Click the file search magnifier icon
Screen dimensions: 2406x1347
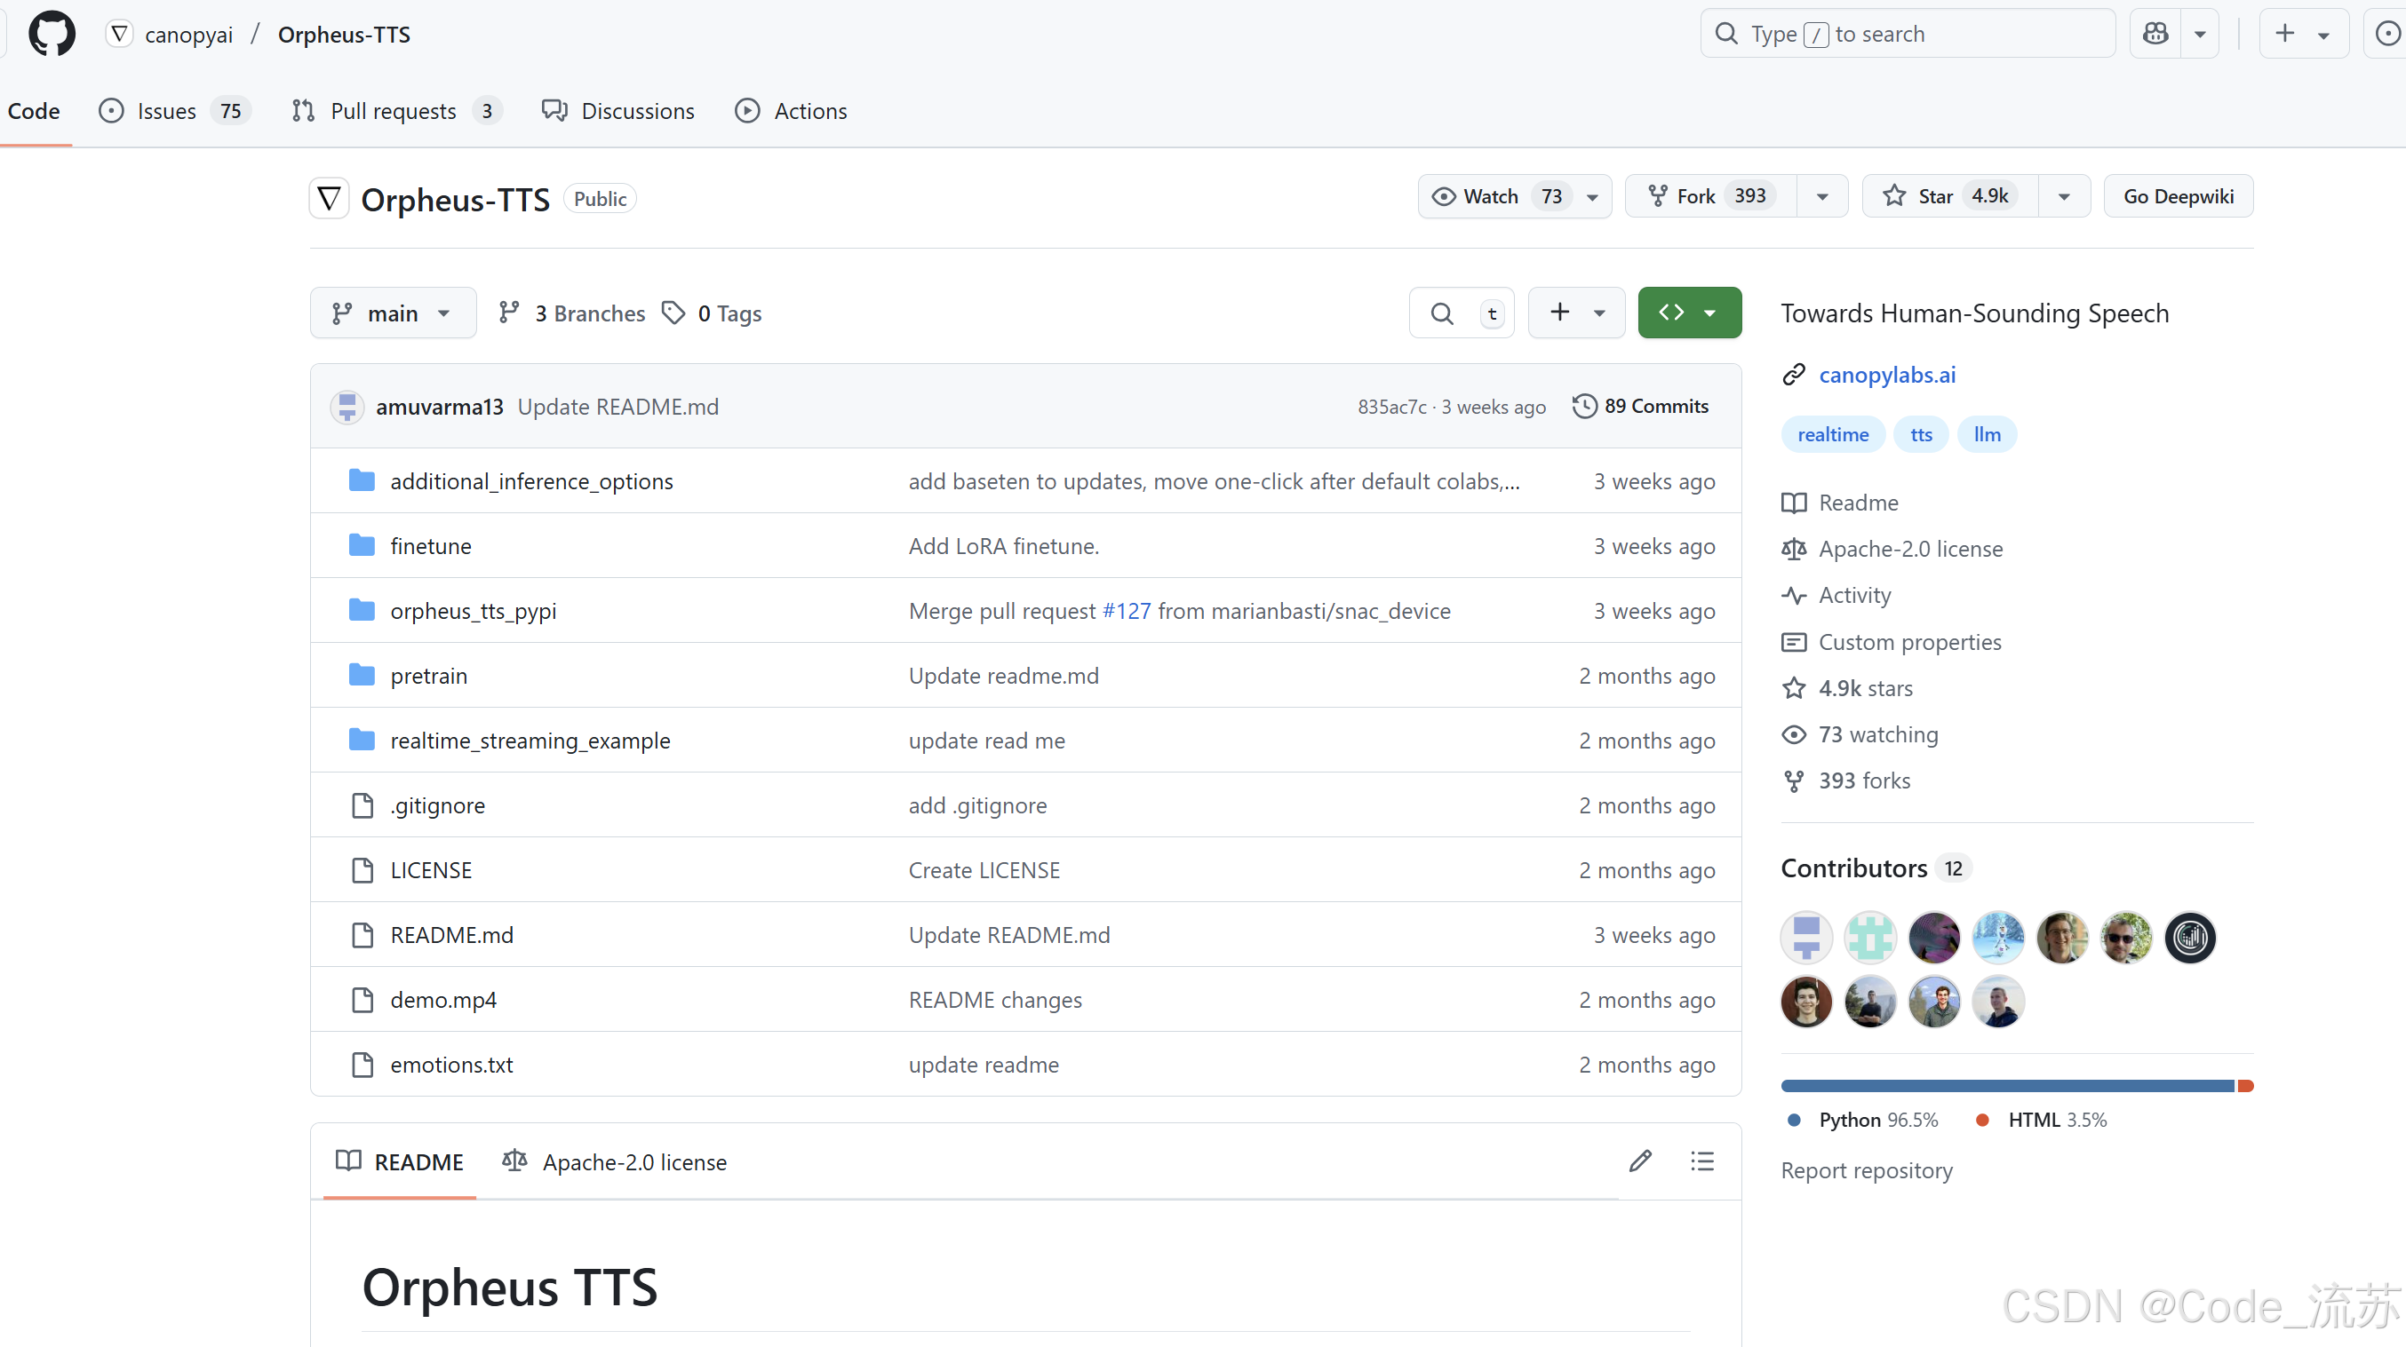pos(1441,313)
